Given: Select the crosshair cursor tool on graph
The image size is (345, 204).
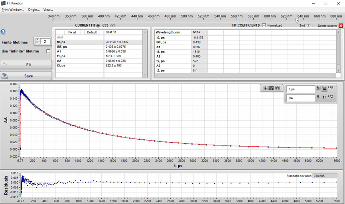Looking at the screenshot, I should 265,88.
